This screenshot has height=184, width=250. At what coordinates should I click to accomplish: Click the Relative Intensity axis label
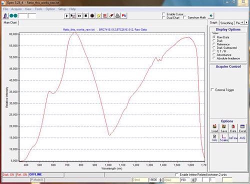click(7, 97)
